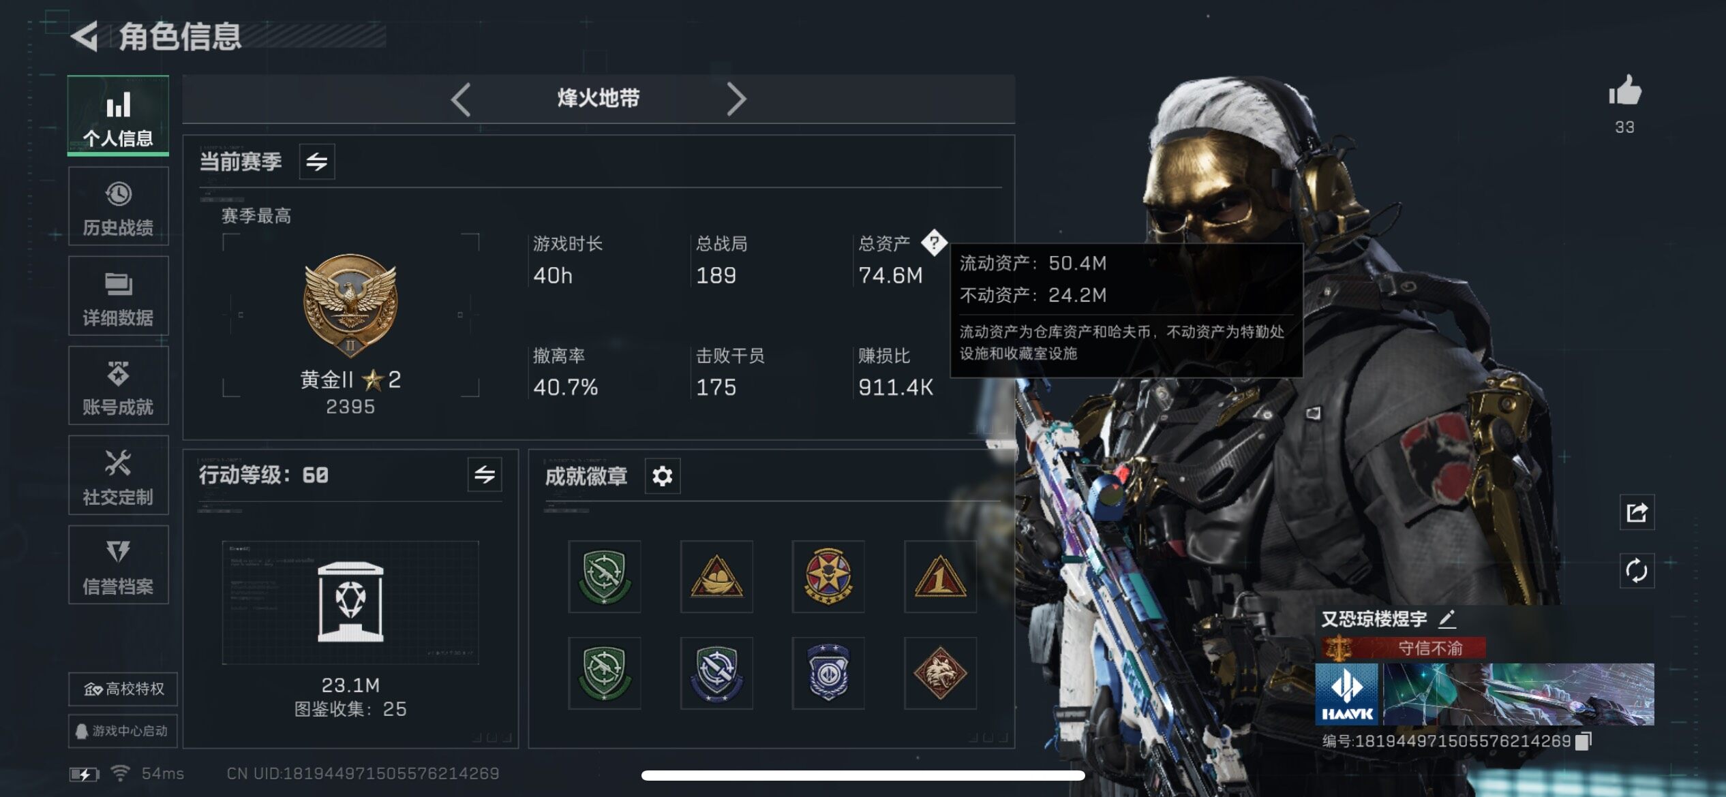Click 高校特权 button
Image resolution: width=1726 pixels, height=797 pixels.
[123, 689]
